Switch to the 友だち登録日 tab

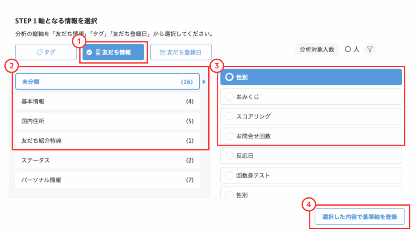click(x=180, y=52)
